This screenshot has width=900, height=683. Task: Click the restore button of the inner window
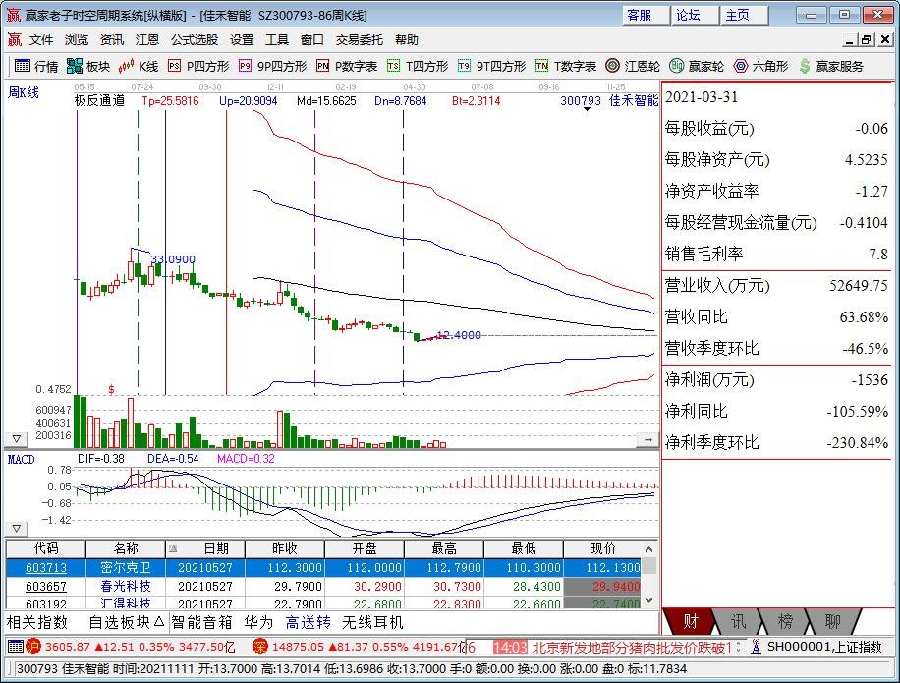click(867, 40)
